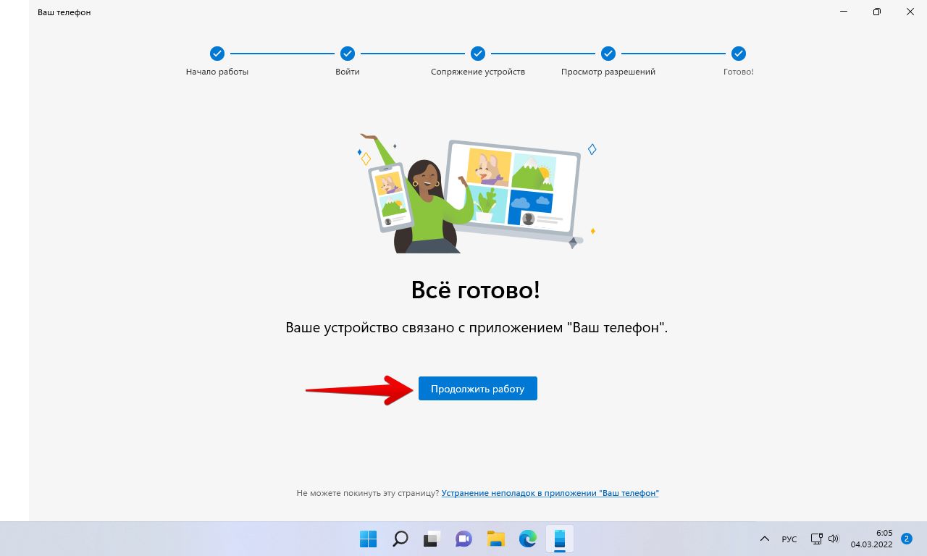Click the Ваш телефон taskbar icon

pos(560,539)
